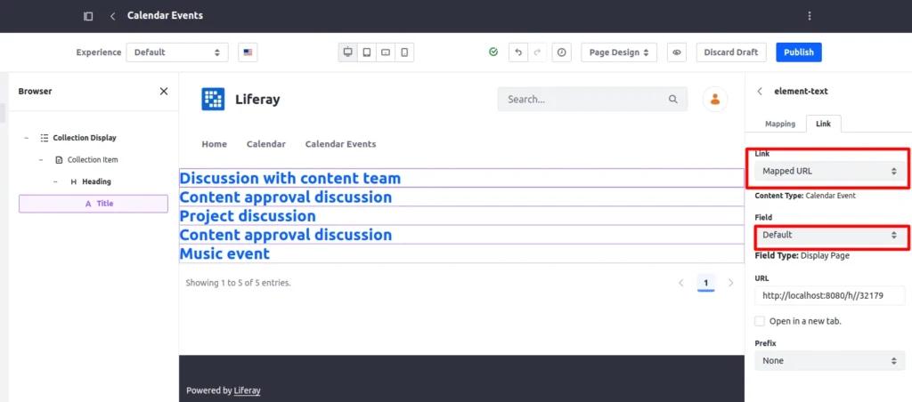
Task: Open the edit history clock icon
Action: click(561, 52)
